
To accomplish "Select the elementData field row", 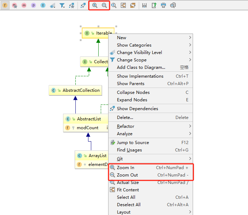I will click(x=92, y=165).
